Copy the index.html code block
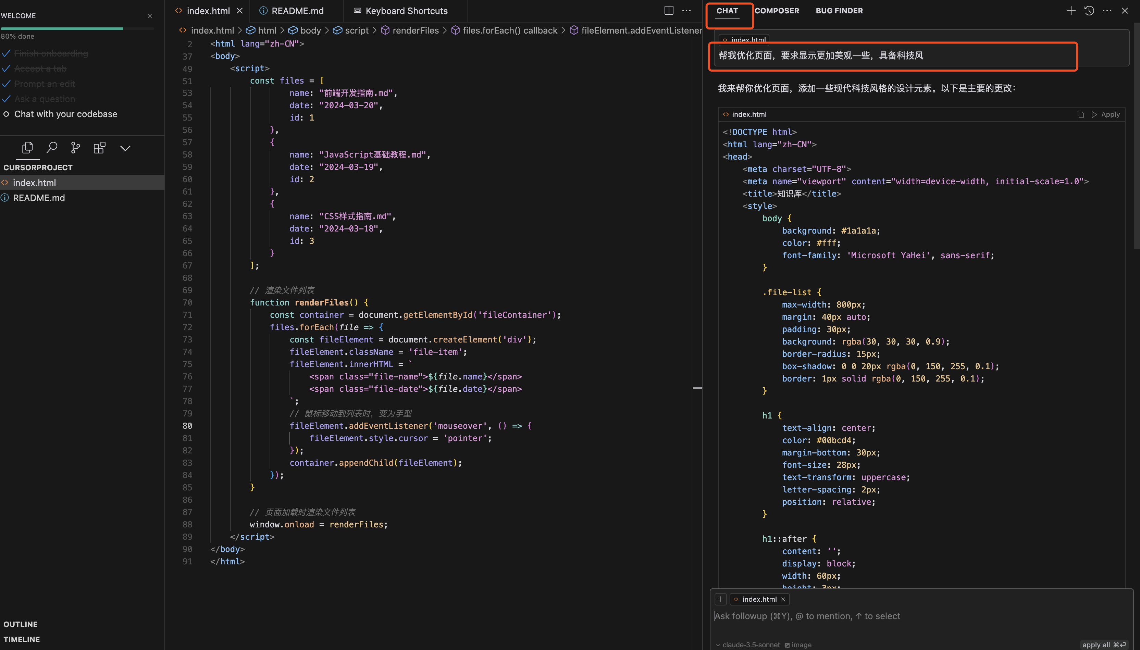Image resolution: width=1140 pixels, height=650 pixels. (1080, 115)
